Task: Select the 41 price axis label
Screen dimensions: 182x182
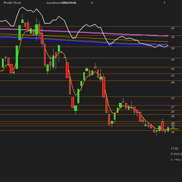Action: [173, 76]
